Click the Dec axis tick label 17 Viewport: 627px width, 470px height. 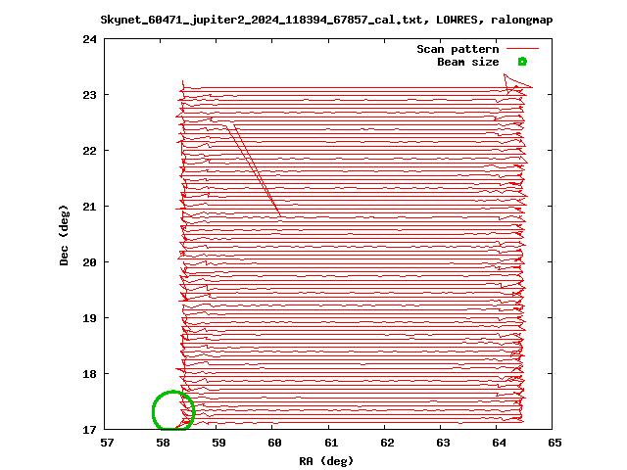(90, 430)
